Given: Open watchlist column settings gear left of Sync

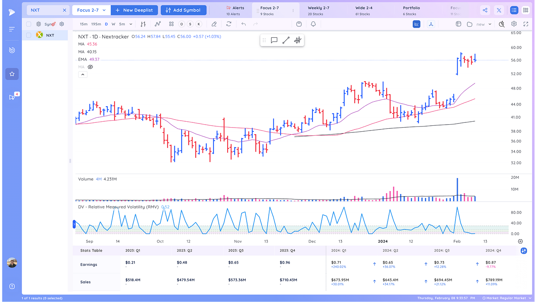Looking at the screenshot, I should pyautogui.click(x=38, y=24).
